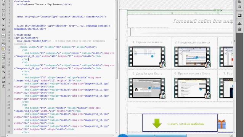The image size is (244, 137).
Task: Click the images/vid_19.jpg code line
Action: (61, 128)
